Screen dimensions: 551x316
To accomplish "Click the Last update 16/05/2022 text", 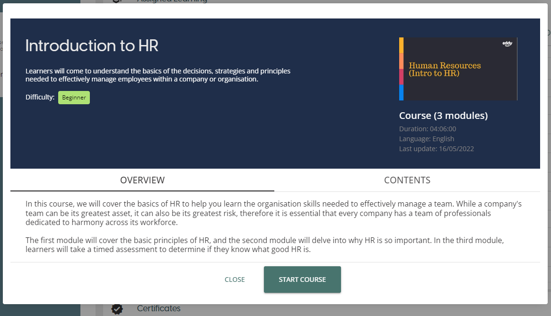I will tap(436, 149).
